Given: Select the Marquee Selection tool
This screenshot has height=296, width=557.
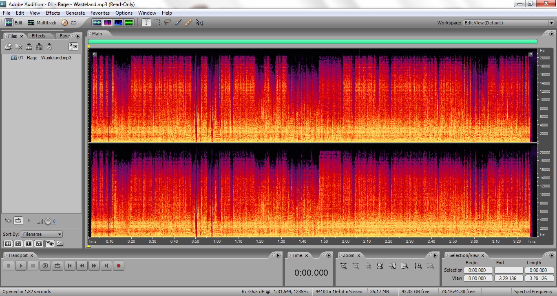Looking at the screenshot, I should click(157, 23).
